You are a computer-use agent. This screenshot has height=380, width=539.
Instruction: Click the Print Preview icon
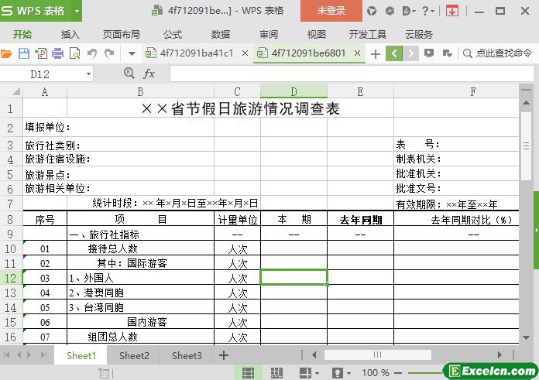[x=75, y=53]
